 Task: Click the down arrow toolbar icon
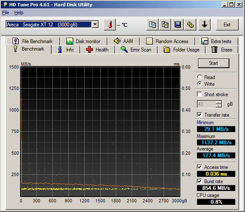point(204,25)
